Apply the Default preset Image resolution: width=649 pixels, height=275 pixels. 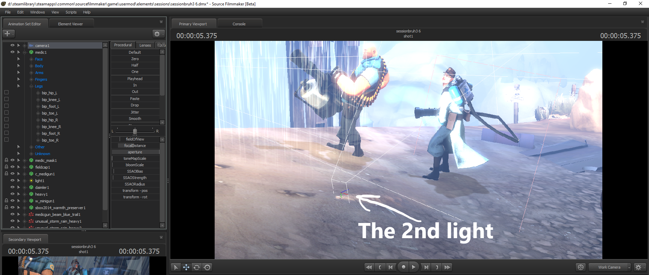135,52
